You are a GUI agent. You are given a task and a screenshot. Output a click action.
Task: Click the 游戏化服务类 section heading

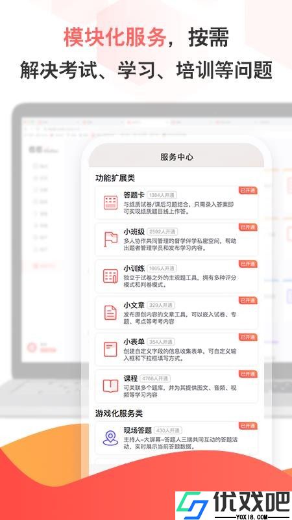[x=119, y=413]
